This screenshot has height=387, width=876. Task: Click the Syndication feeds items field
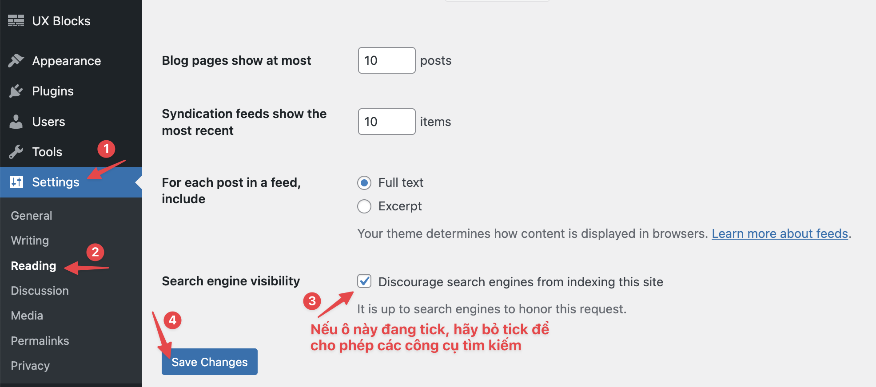(386, 122)
